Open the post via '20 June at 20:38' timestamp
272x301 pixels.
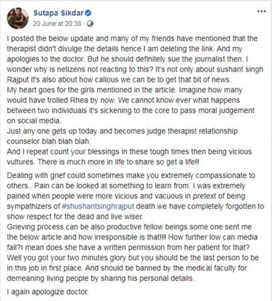coord(57,23)
